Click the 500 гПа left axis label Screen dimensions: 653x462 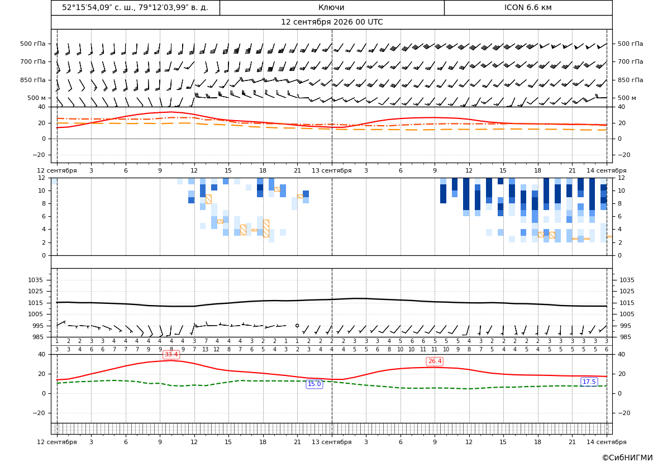(32, 44)
